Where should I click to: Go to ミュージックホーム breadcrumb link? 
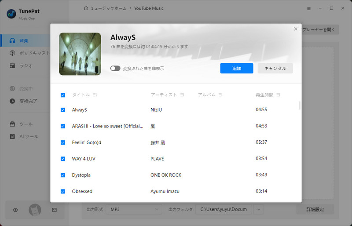pyautogui.click(x=108, y=8)
